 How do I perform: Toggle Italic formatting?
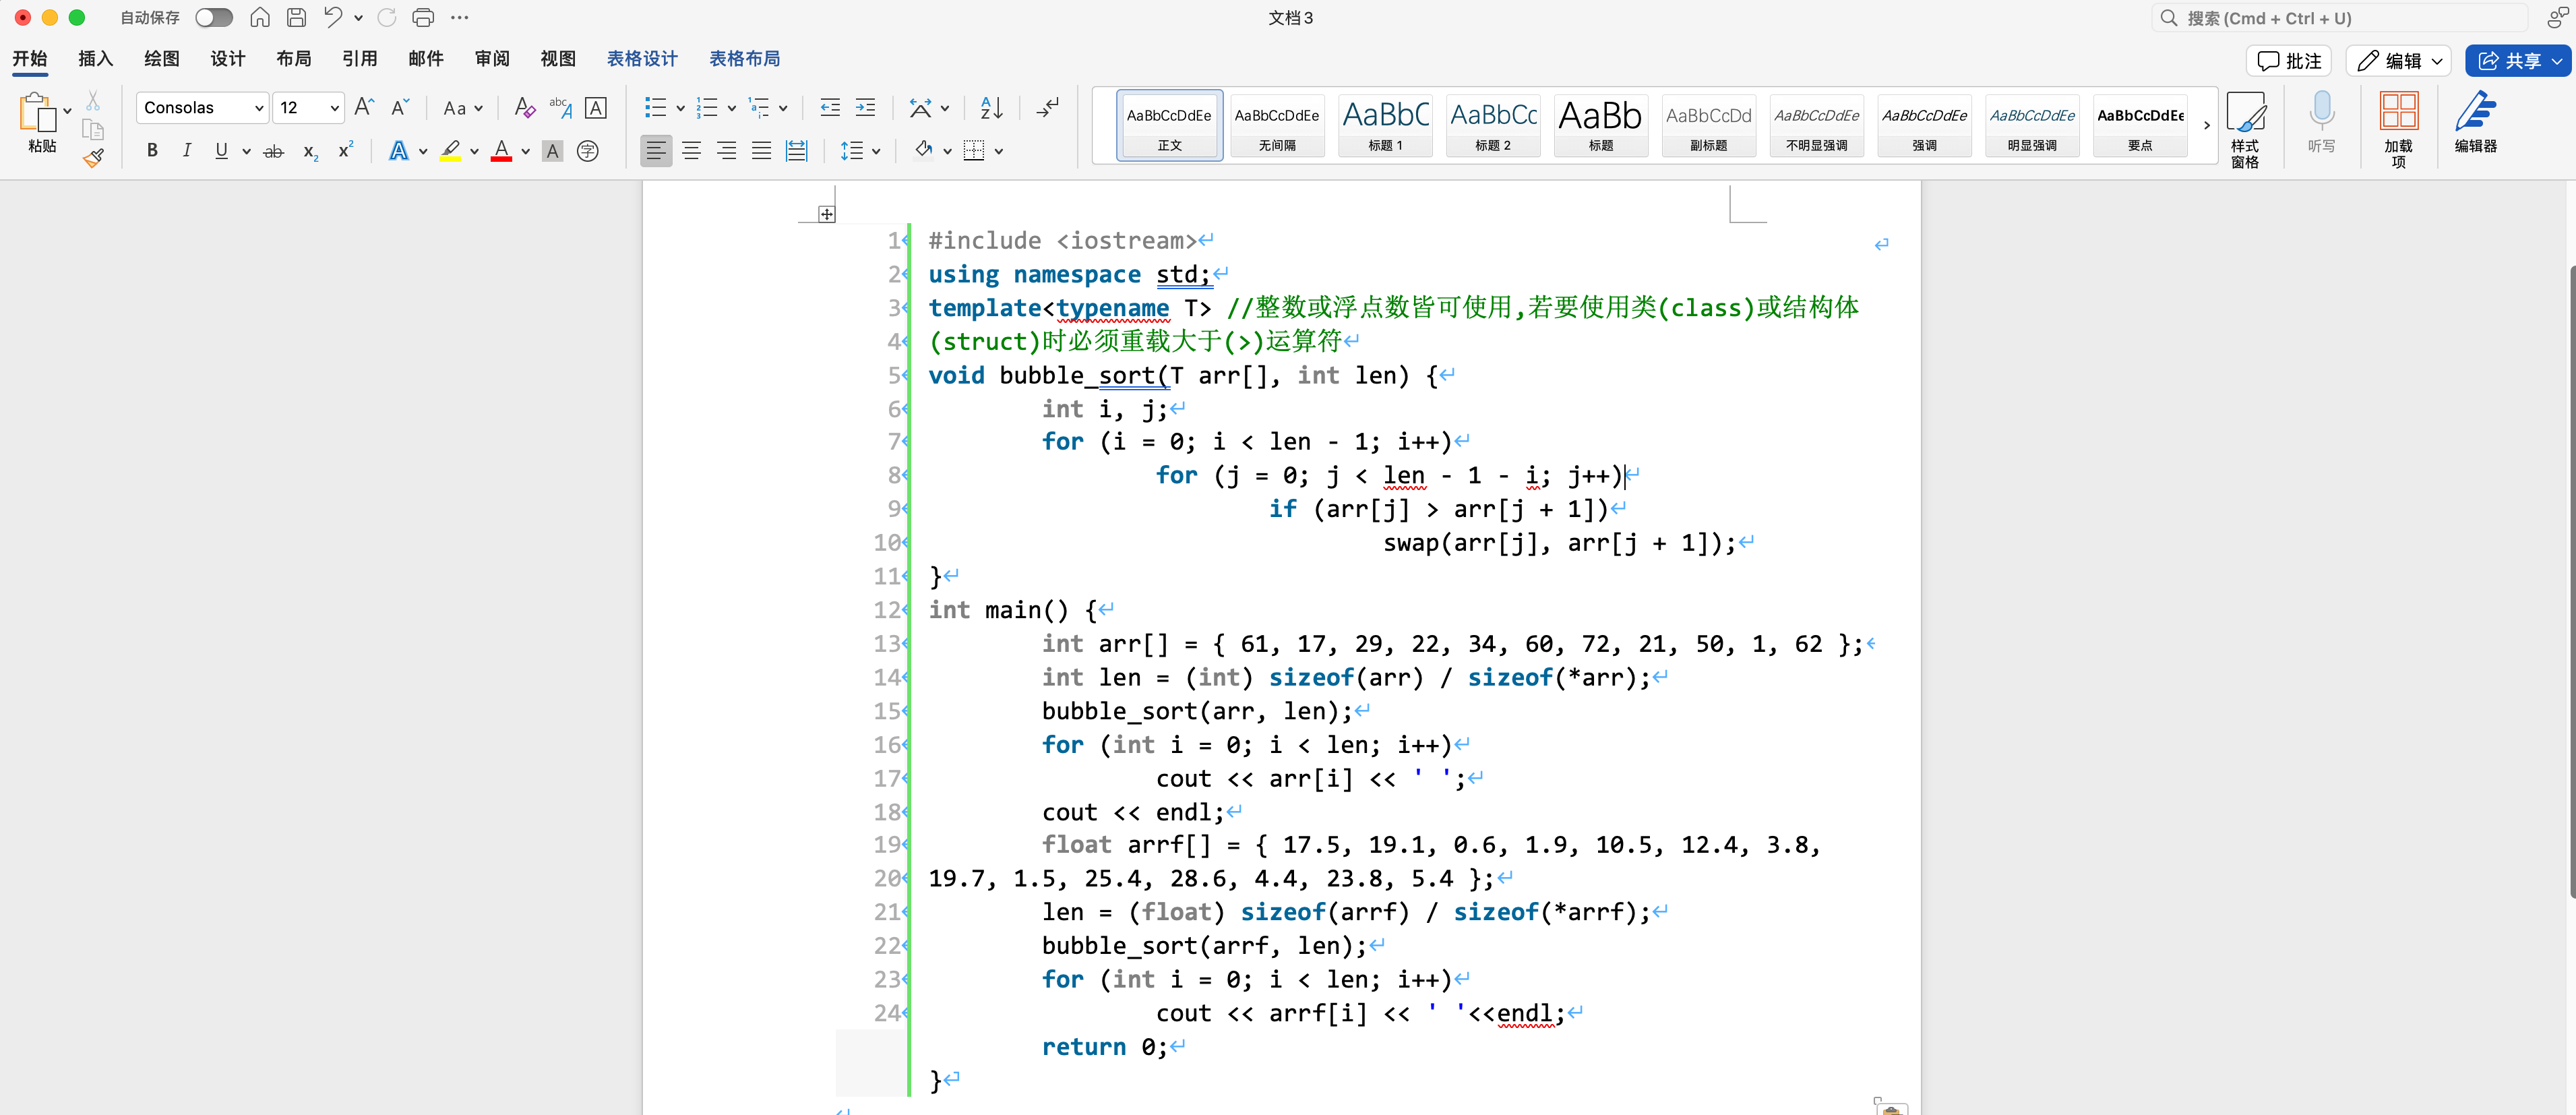tap(187, 151)
